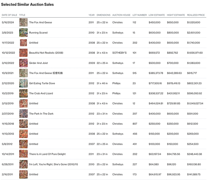This screenshot has height=180, width=208.
Task: Click the Hight Estimate column header
Action: (176, 15)
